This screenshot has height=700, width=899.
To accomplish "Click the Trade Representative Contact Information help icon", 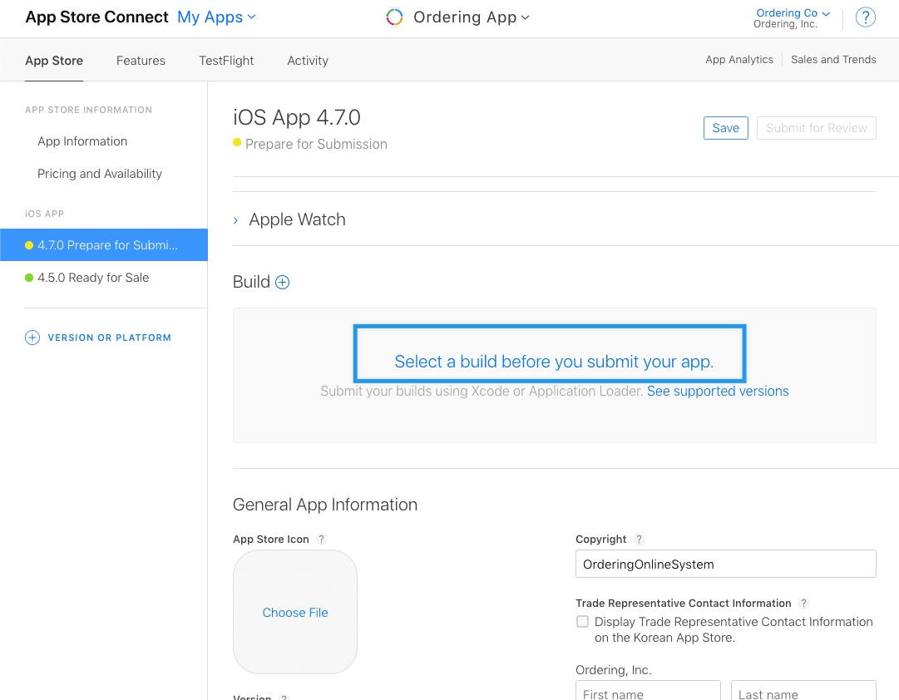I will [x=804, y=603].
